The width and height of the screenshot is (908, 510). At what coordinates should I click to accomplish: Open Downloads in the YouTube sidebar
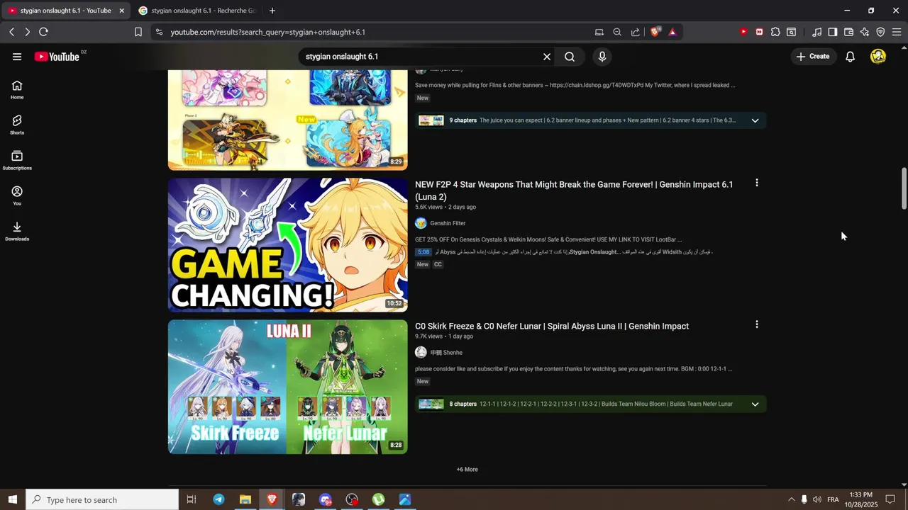(17, 232)
